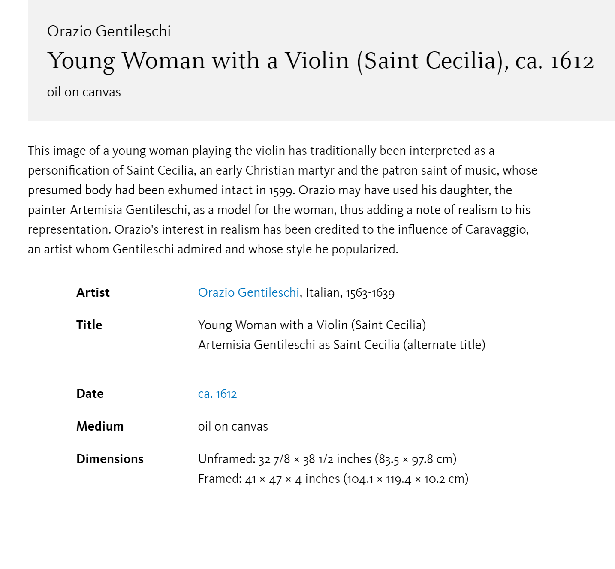
Task: Click the last line of the description paragraph
Action: (x=213, y=249)
